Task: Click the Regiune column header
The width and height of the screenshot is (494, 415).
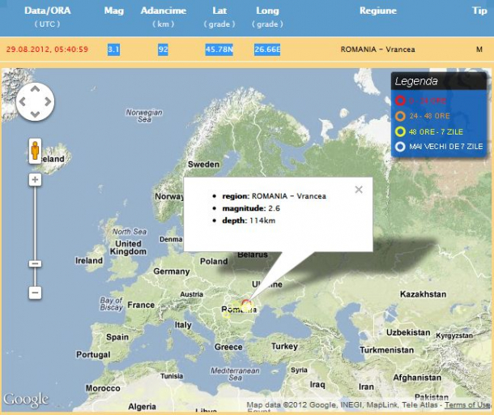Action: 377,11
